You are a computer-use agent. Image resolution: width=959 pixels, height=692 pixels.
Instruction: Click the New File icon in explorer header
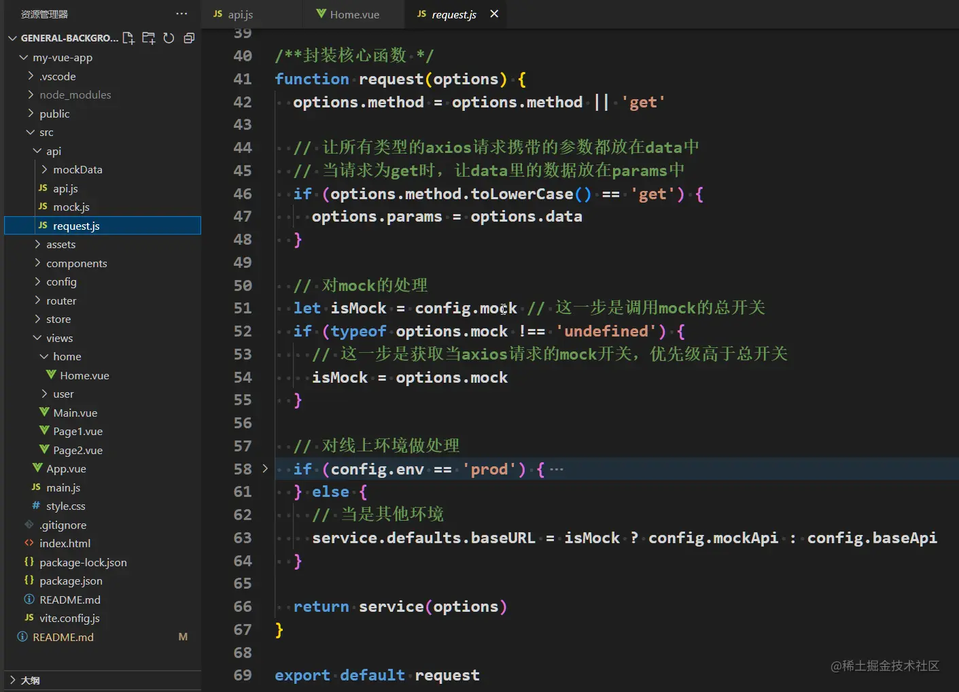click(x=128, y=38)
